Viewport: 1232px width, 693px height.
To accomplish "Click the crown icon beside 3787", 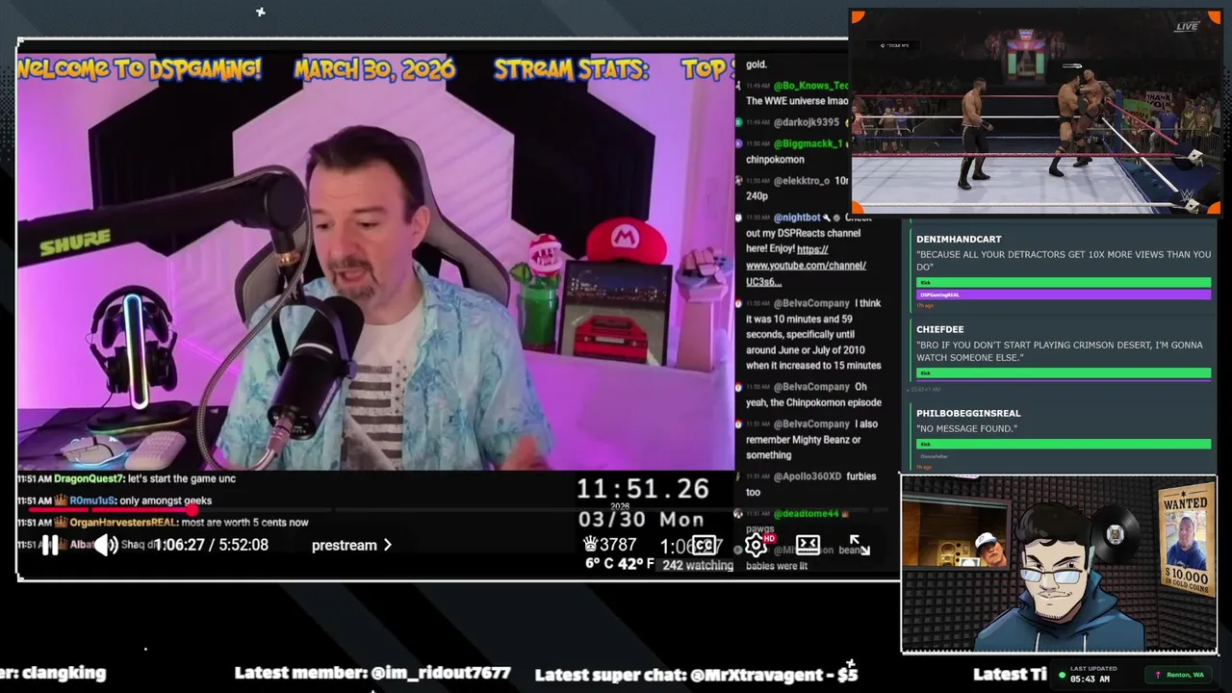I will [x=591, y=544].
